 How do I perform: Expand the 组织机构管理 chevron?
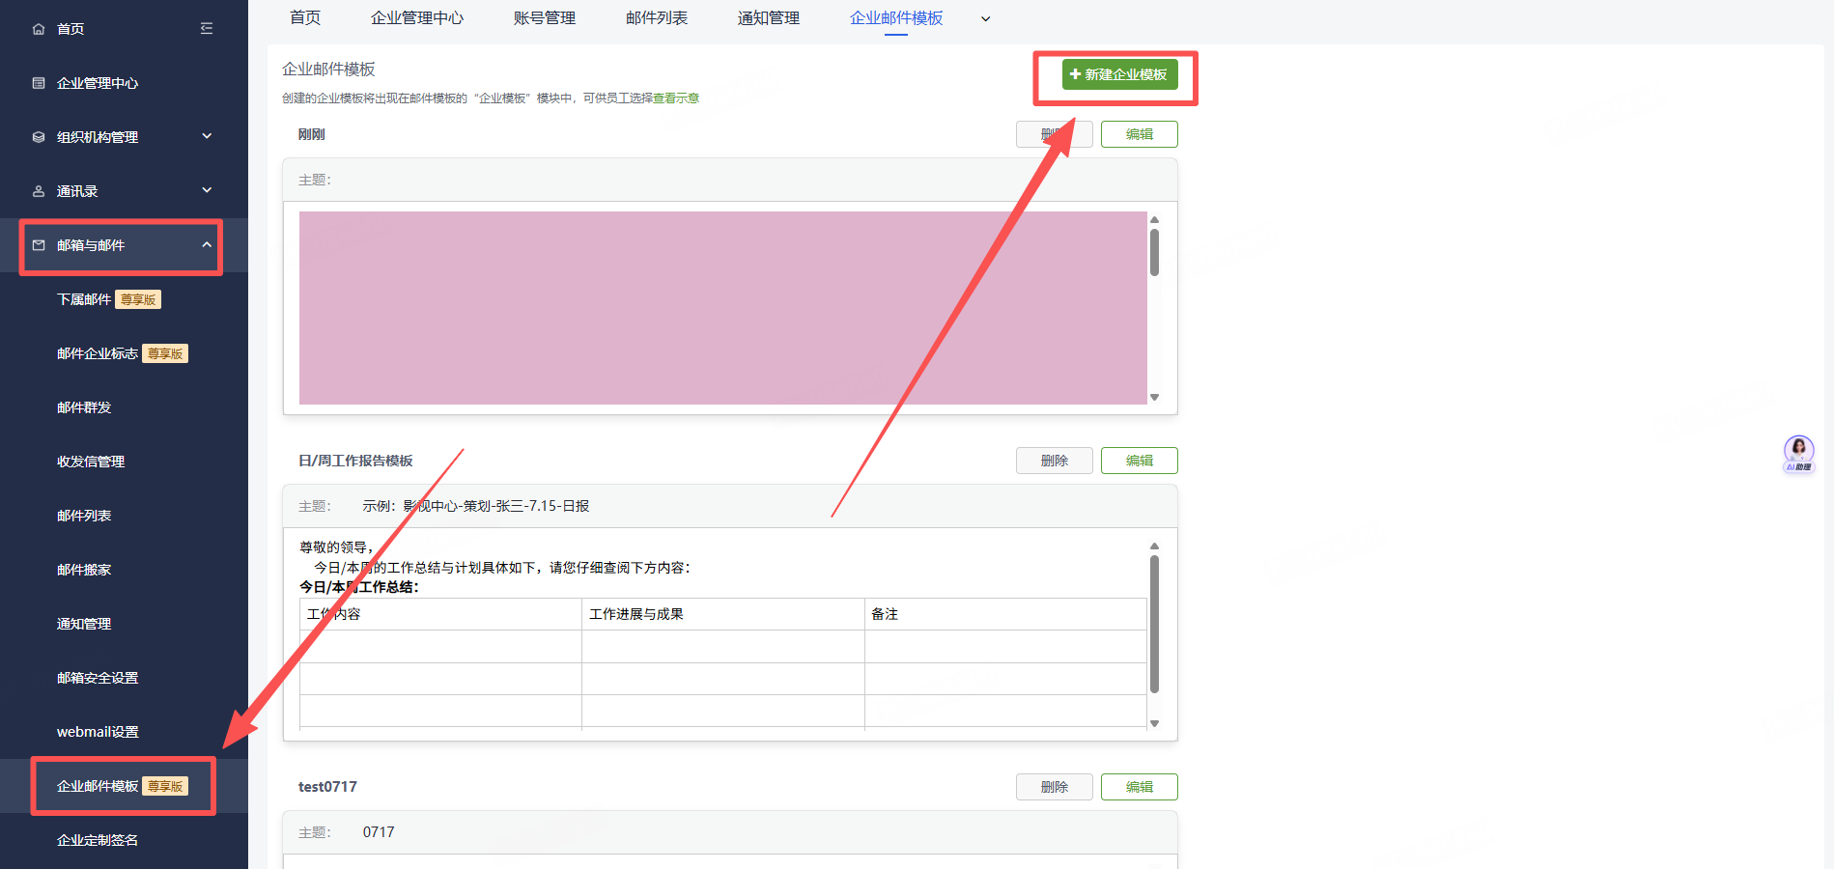coord(207,136)
